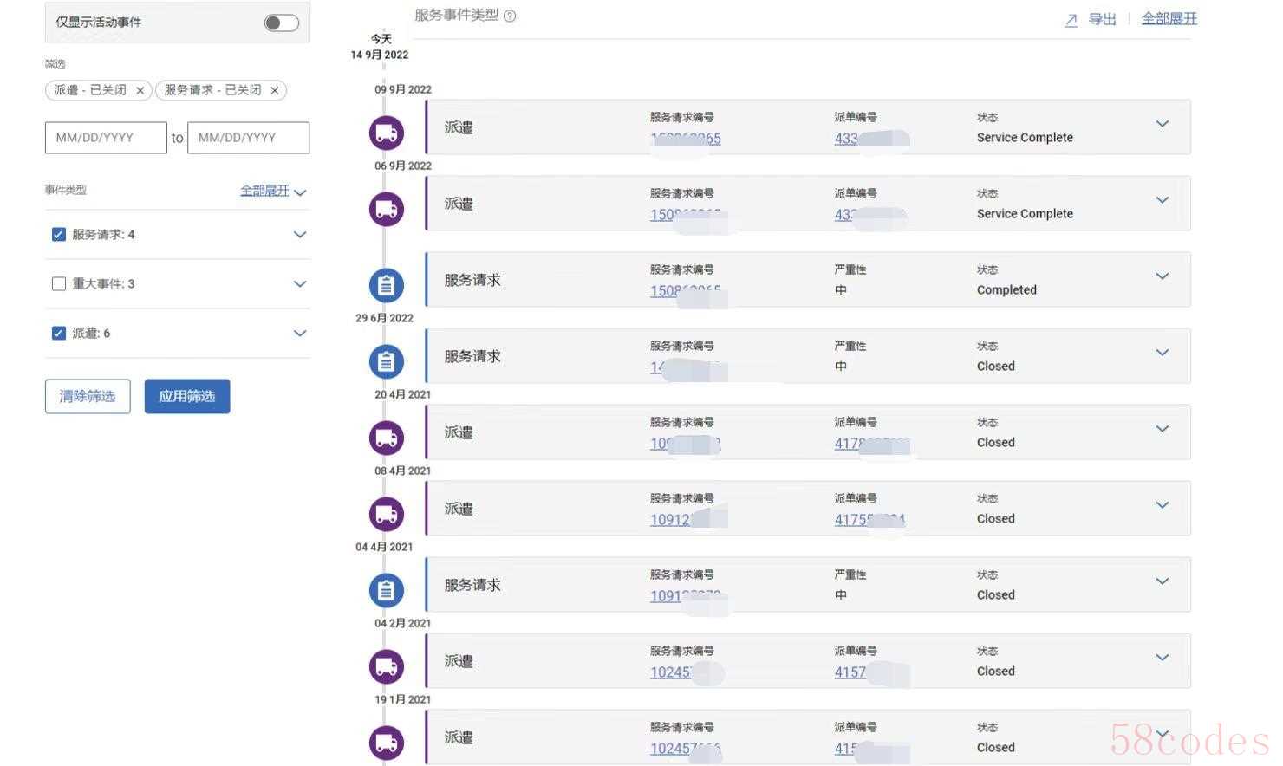Expand the 重大事件: 3 filter section chevron

(x=300, y=283)
